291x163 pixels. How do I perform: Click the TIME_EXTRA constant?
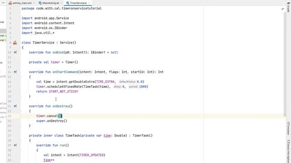click(105, 81)
